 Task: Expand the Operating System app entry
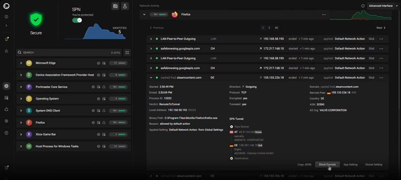21,99
